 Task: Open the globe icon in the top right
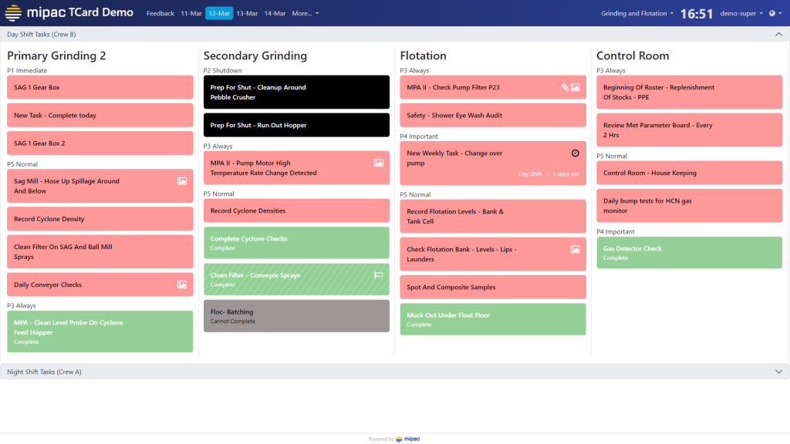774,12
